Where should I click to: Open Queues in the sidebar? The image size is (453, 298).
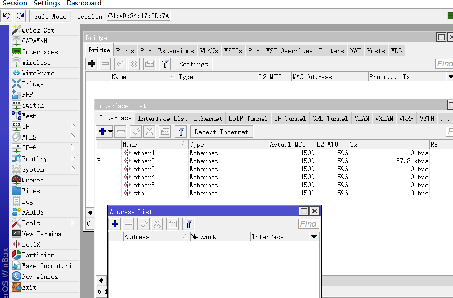point(33,180)
